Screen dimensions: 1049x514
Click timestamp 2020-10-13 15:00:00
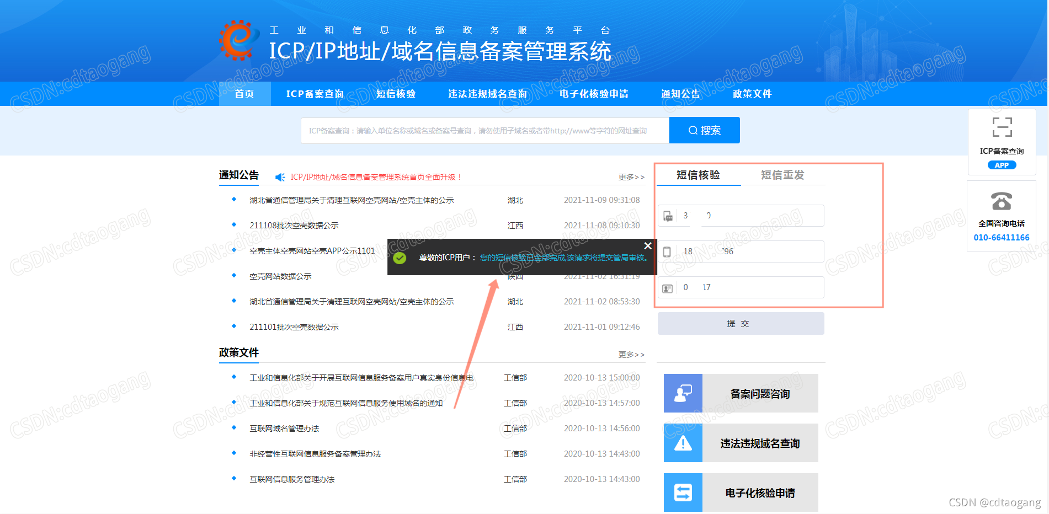[602, 378]
